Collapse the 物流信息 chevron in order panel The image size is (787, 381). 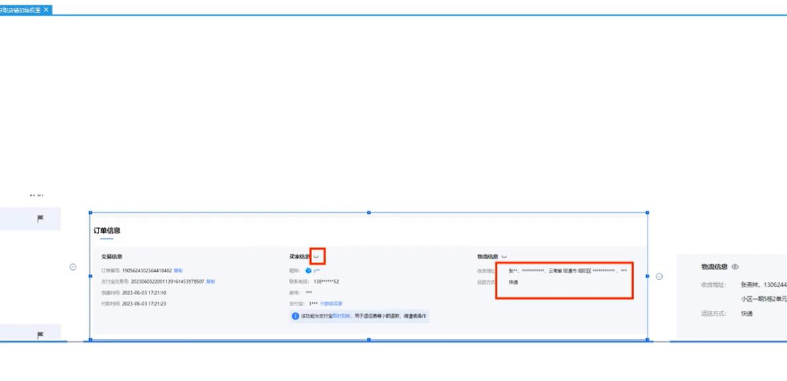[x=504, y=257]
